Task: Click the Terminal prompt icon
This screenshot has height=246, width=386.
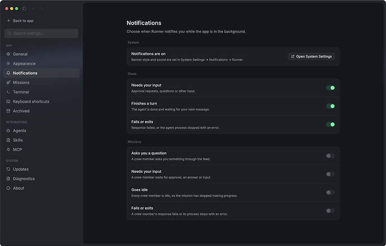Action: coord(8,92)
